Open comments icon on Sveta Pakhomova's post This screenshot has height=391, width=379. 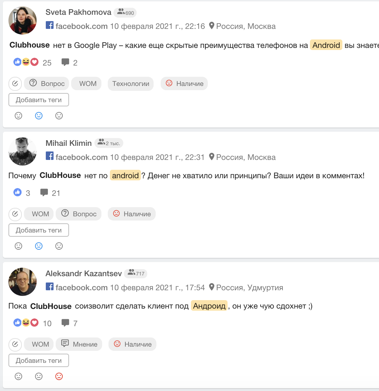(65, 62)
